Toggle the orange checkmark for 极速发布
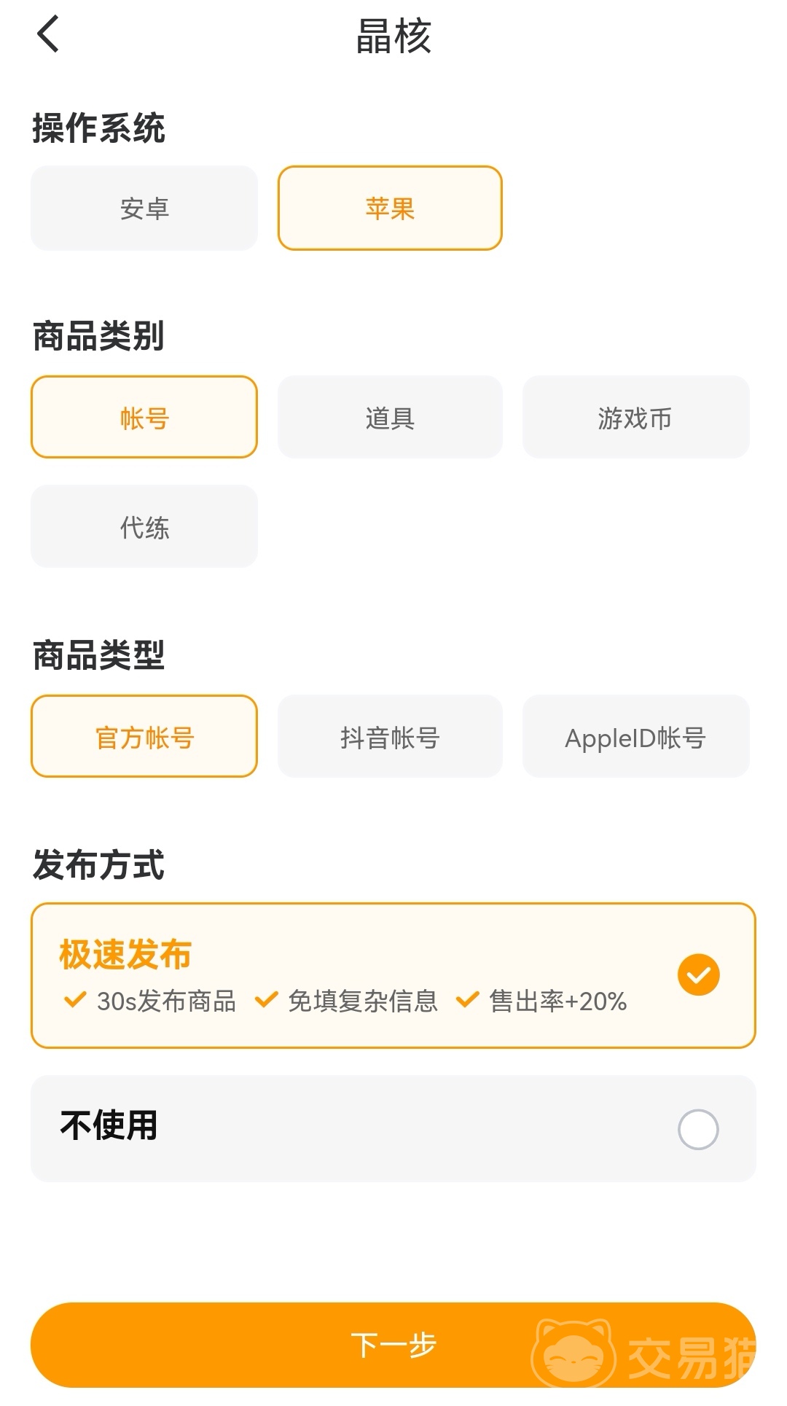 (x=698, y=975)
